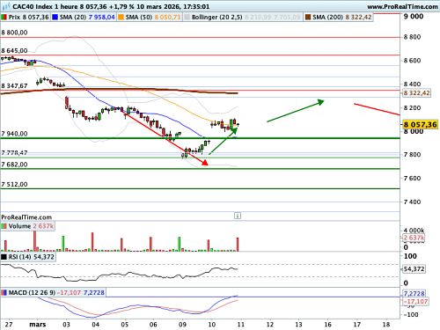Click the 7 512,00 support level label

click(x=14, y=185)
